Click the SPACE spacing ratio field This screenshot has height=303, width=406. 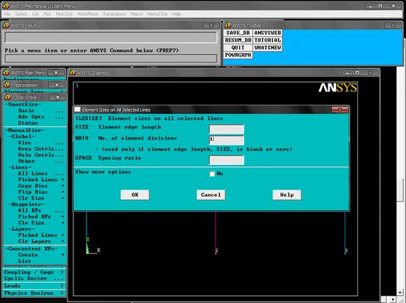coord(227,160)
